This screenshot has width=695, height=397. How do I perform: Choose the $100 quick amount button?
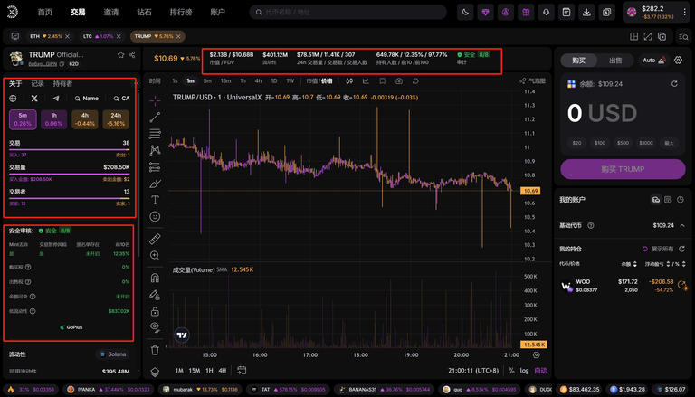click(x=599, y=143)
